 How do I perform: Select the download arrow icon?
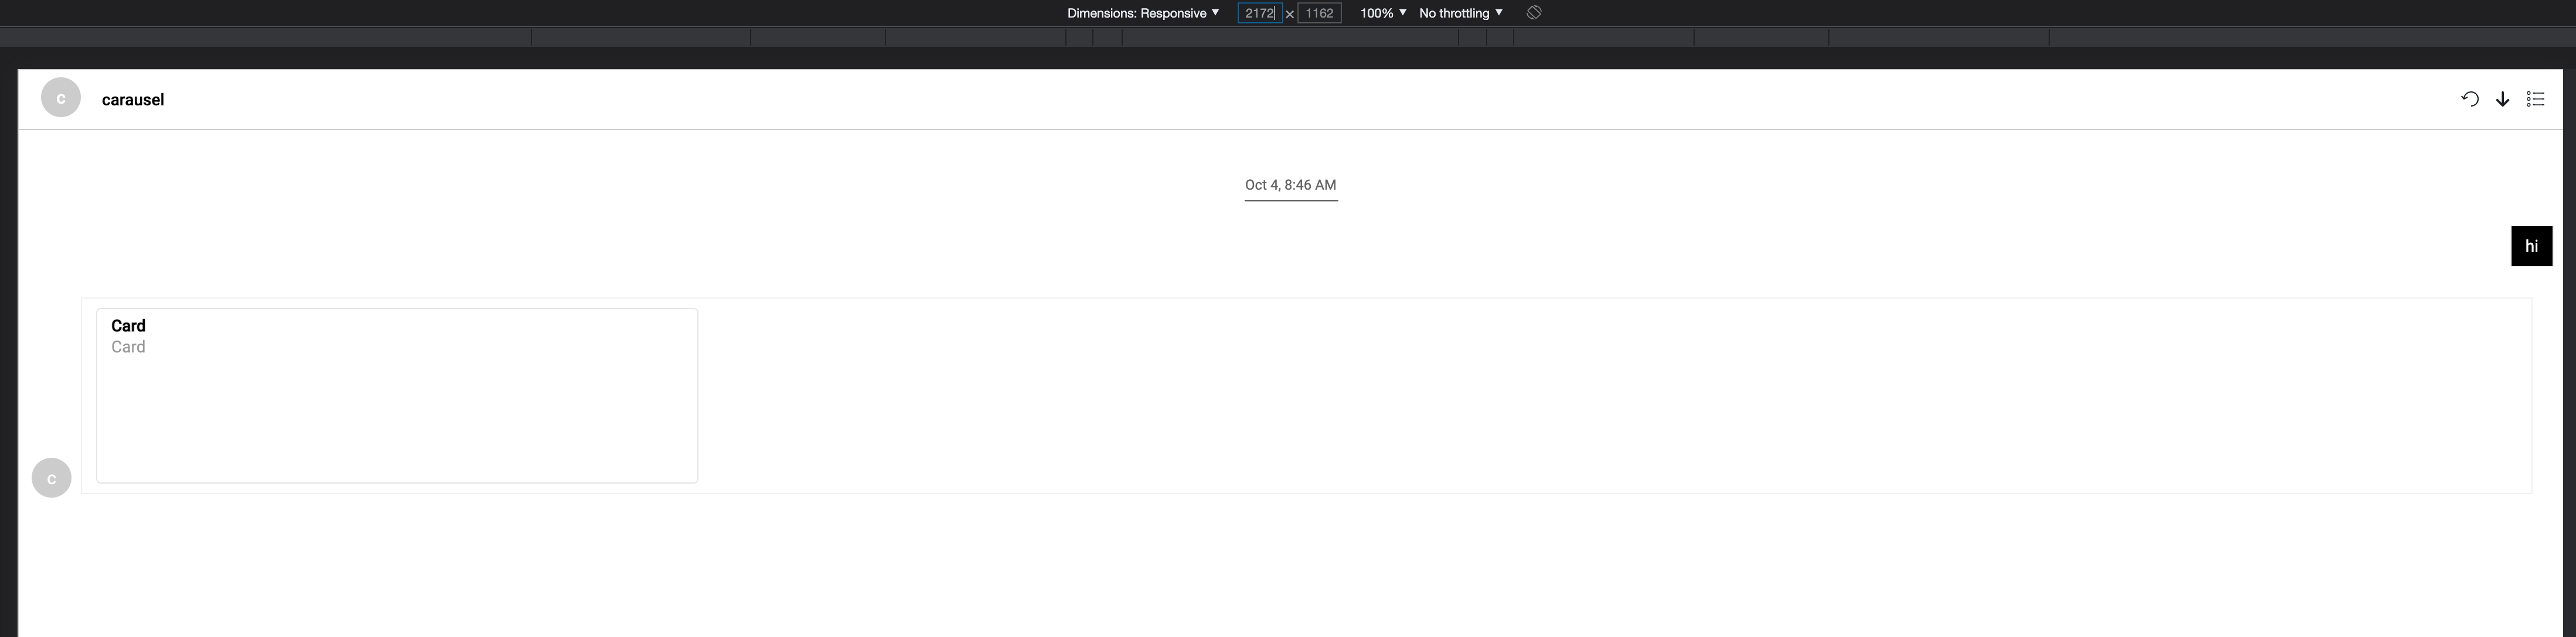pos(2502,99)
